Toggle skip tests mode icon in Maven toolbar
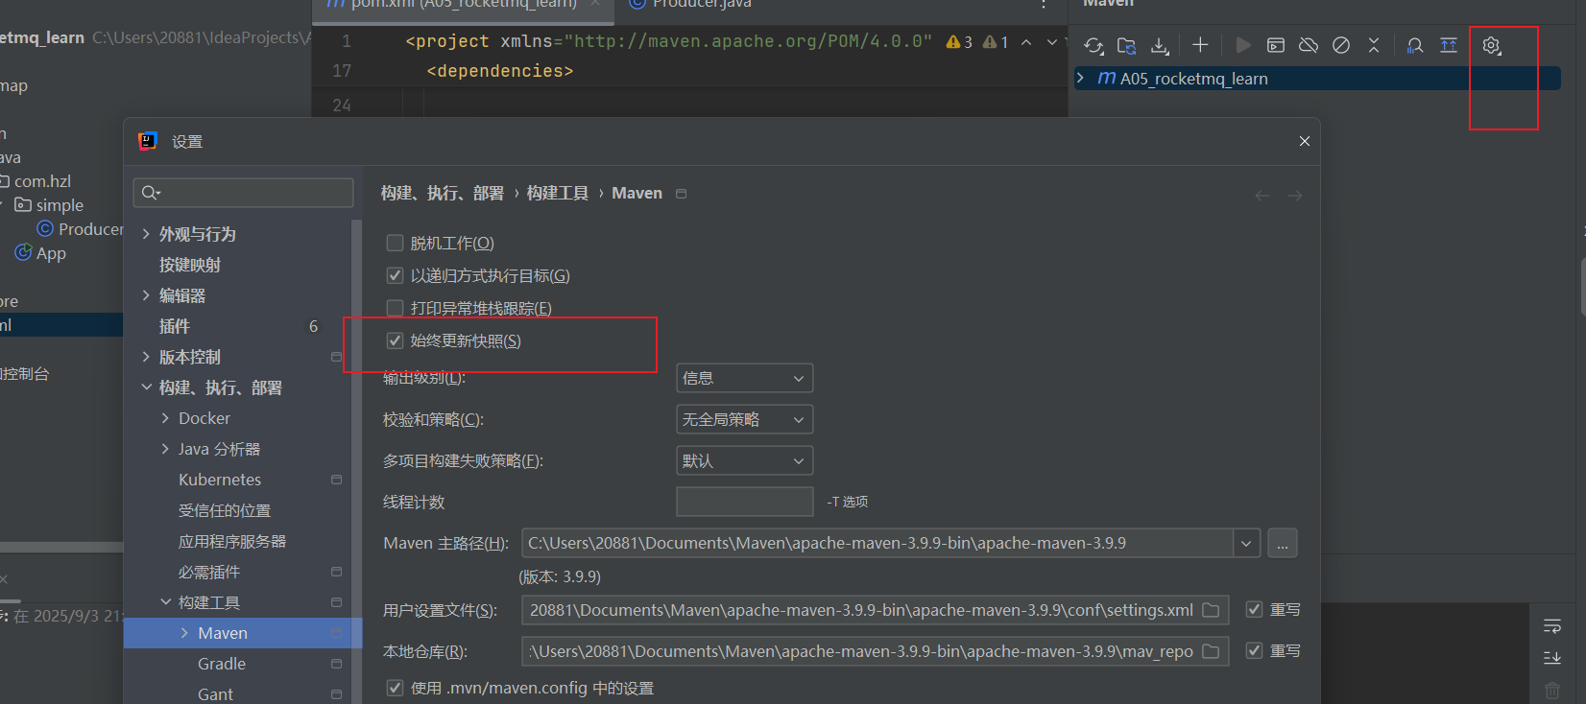 [x=1341, y=45]
